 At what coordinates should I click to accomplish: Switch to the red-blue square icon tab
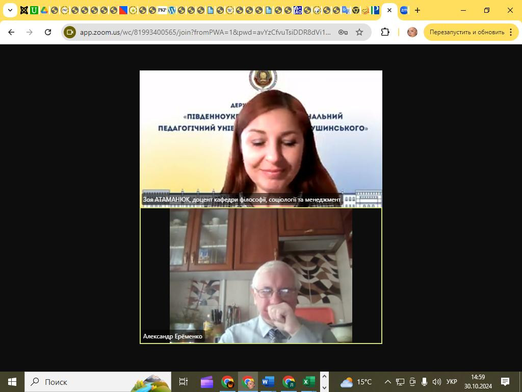[123, 10]
